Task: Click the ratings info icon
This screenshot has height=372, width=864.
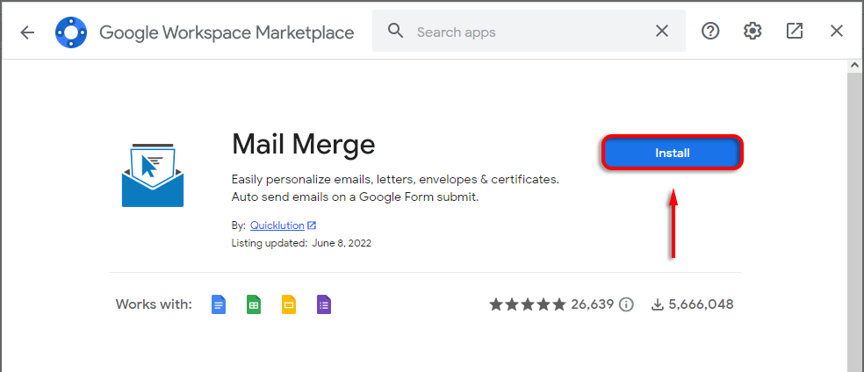Action: 626,305
